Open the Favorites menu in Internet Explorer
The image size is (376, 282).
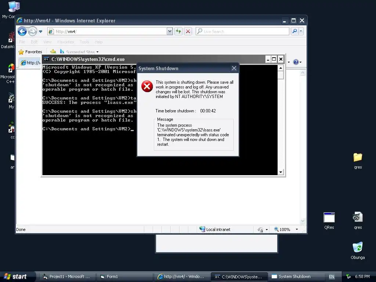point(66,42)
